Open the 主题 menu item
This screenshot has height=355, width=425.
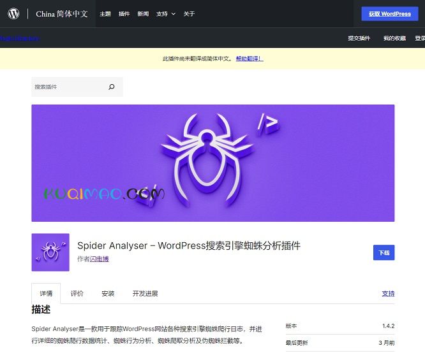105,14
